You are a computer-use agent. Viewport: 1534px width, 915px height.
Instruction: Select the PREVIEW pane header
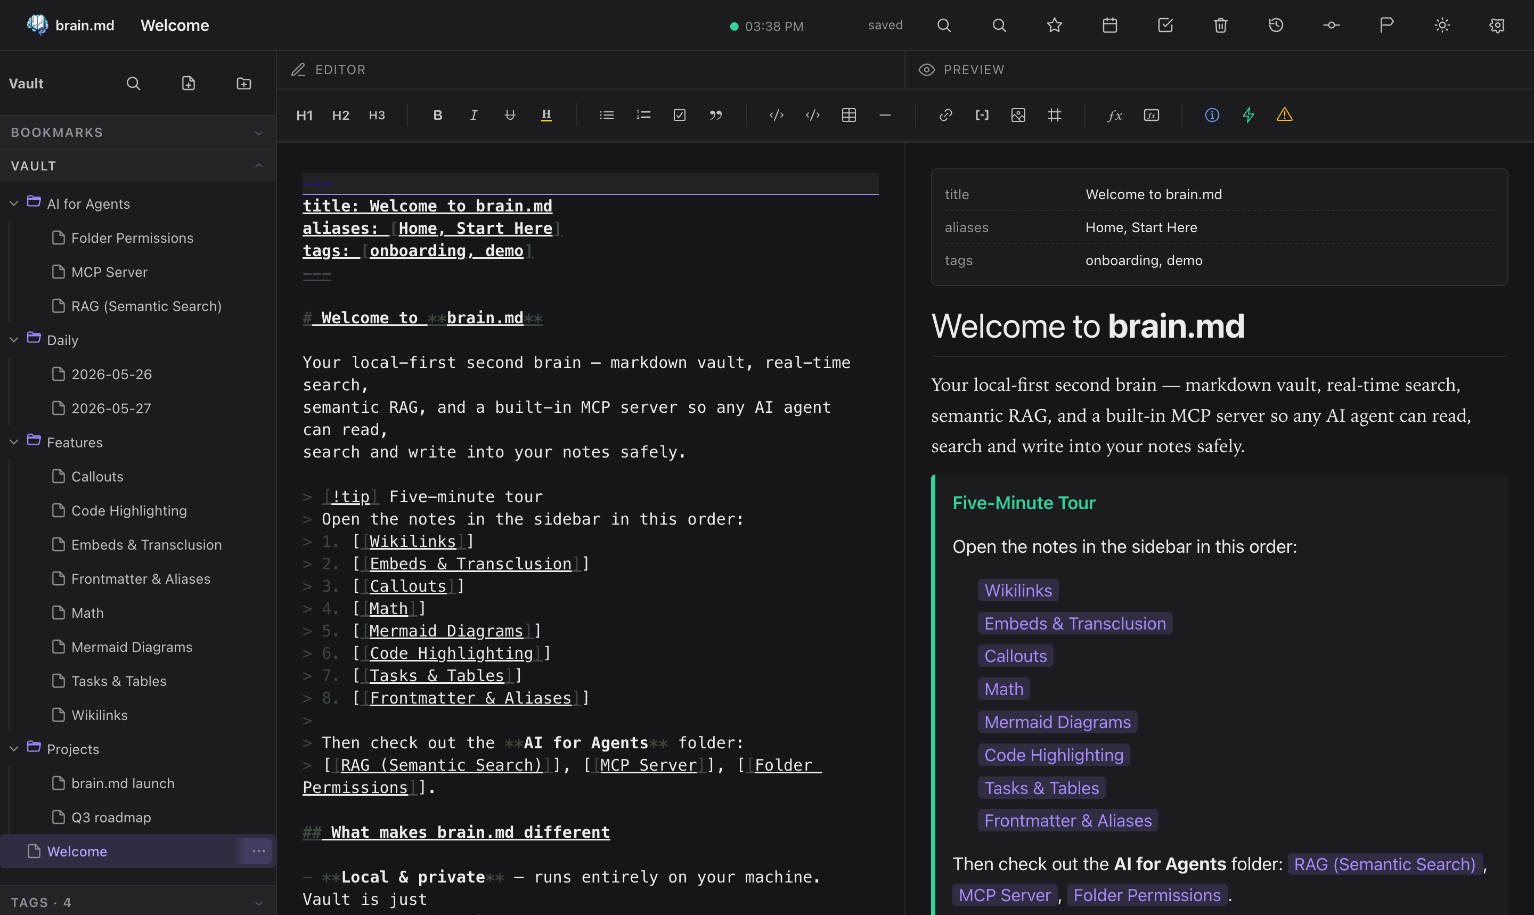[961, 70]
